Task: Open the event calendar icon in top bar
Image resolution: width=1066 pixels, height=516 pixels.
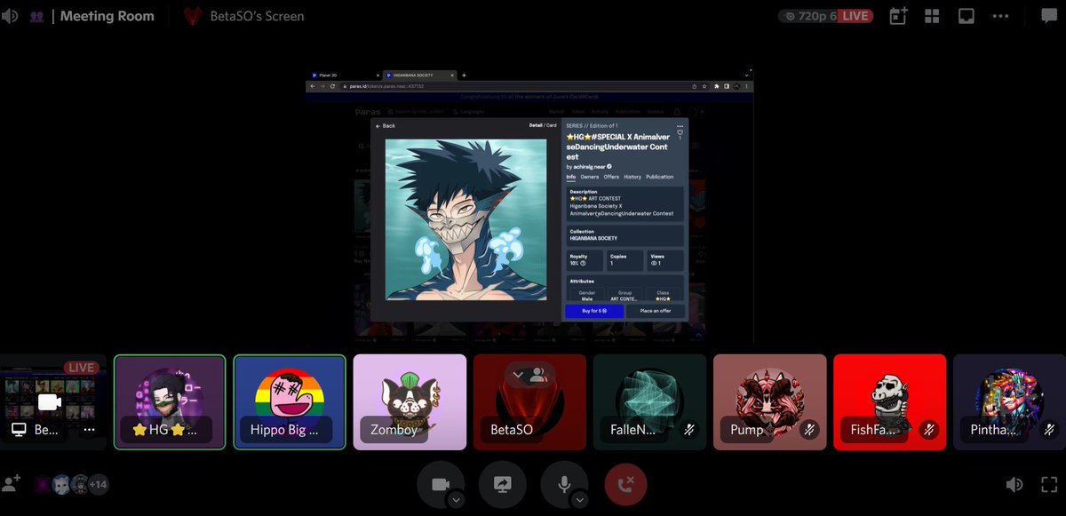Action: click(x=898, y=16)
